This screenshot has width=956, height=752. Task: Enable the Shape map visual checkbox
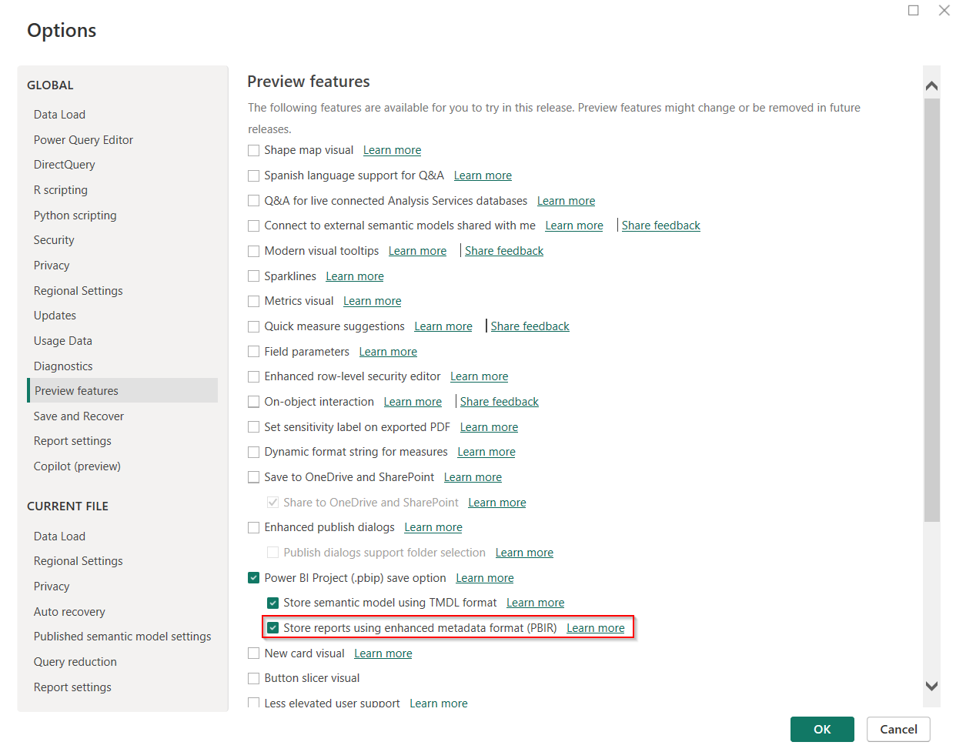(x=253, y=150)
